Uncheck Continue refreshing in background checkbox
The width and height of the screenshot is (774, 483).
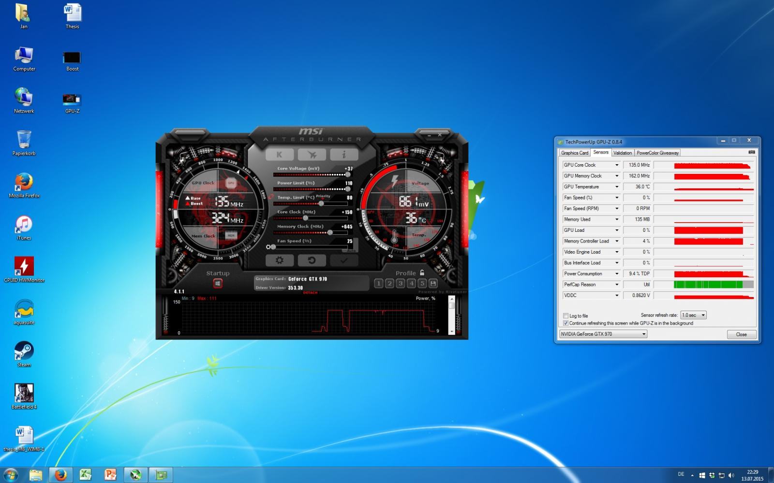[x=566, y=323]
